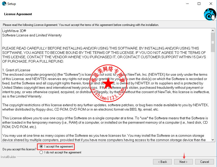
Task: Minimize the Setup window
Action: (187, 4)
